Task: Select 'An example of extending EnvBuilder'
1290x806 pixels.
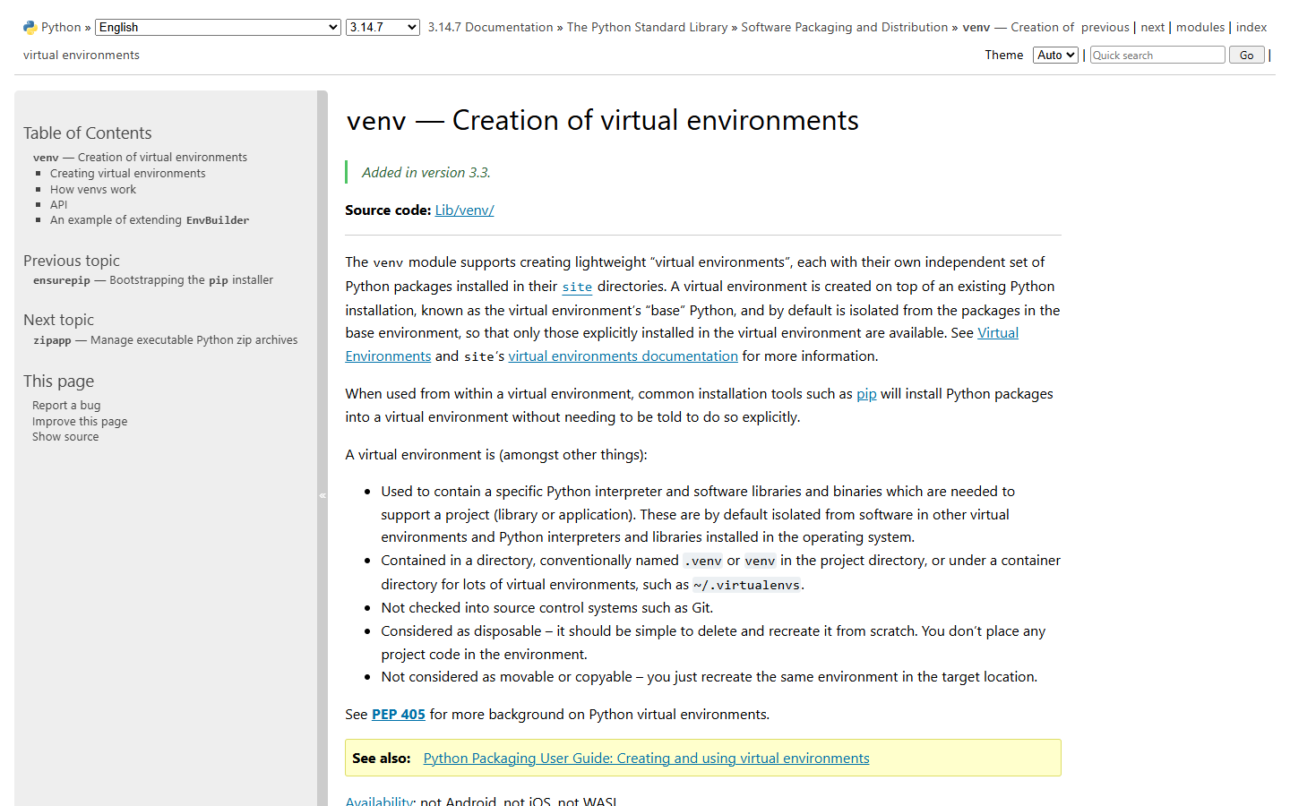Action: click(x=150, y=220)
